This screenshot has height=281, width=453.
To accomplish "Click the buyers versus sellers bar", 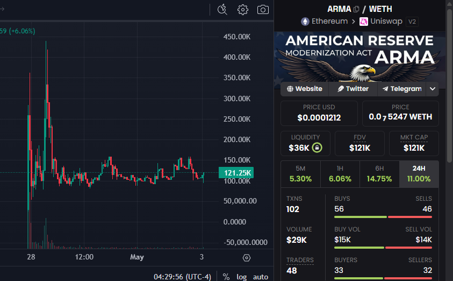I will pos(383,278).
